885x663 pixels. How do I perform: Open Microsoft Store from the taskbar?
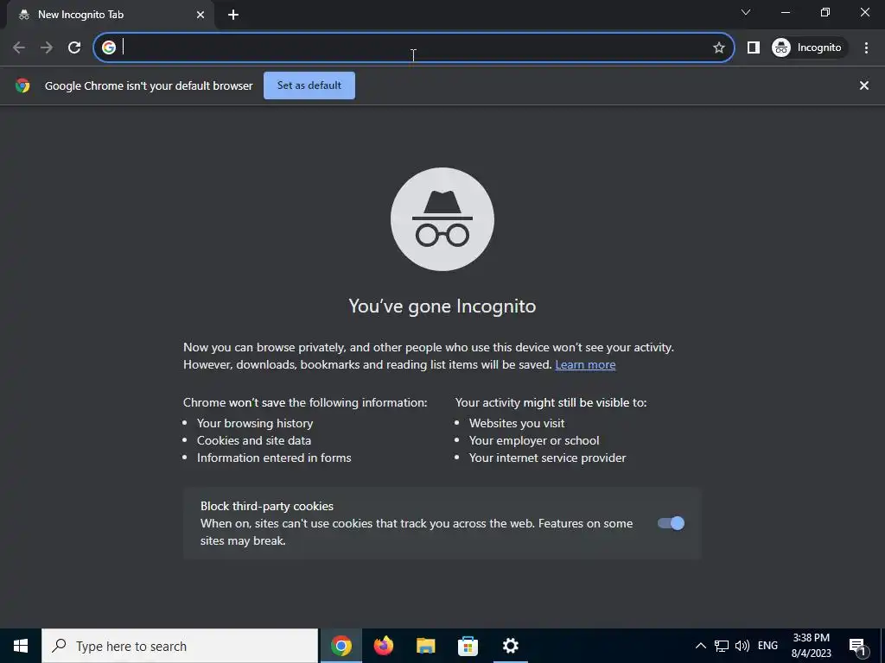[x=468, y=646]
